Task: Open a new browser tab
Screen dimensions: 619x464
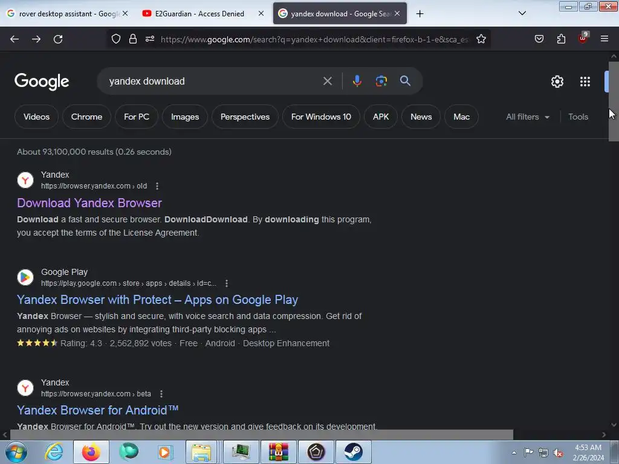Action: (x=420, y=14)
